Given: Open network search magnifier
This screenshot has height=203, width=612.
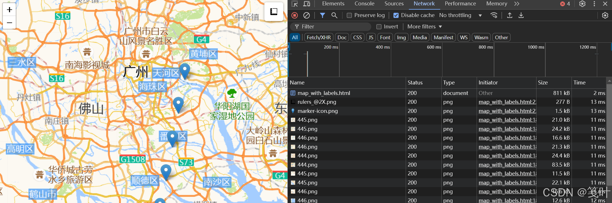Looking at the screenshot, I should pyautogui.click(x=334, y=15).
